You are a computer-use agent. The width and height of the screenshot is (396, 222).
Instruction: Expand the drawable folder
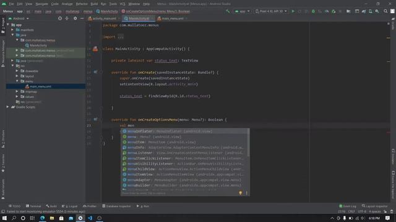point(17,71)
